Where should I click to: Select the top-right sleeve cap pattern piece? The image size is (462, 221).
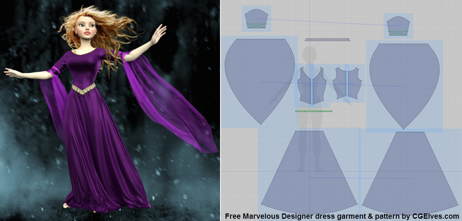[x=398, y=26]
